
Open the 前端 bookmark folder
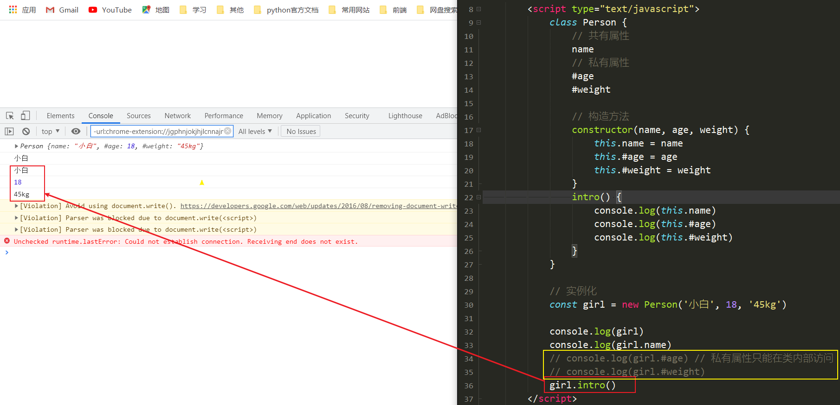pyautogui.click(x=394, y=10)
